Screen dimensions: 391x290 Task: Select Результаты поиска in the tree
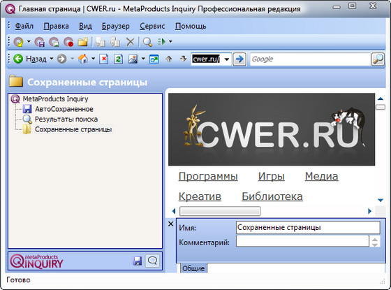click(66, 119)
